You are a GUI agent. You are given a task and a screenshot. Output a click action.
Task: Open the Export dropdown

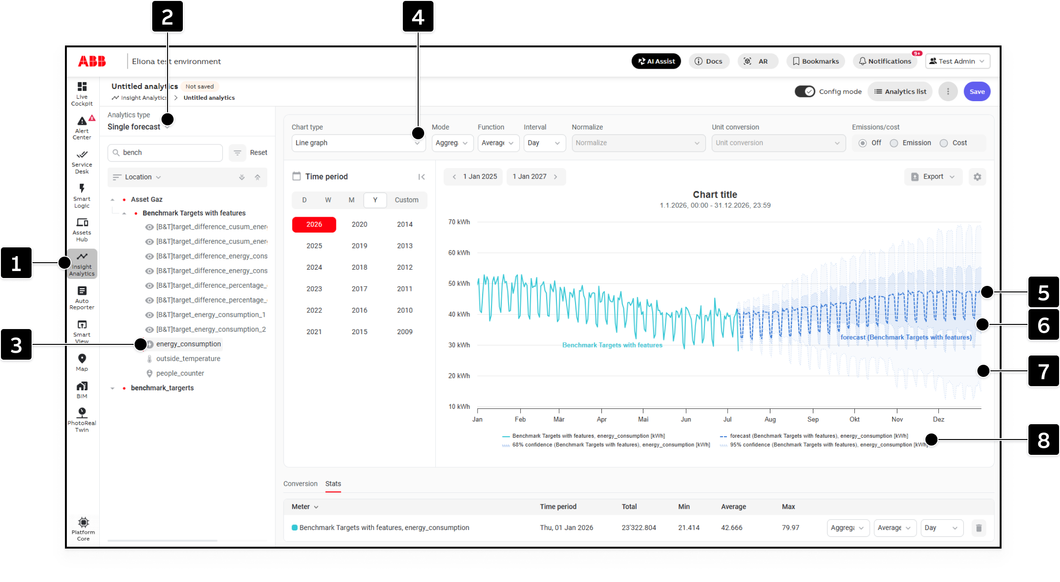pos(933,177)
